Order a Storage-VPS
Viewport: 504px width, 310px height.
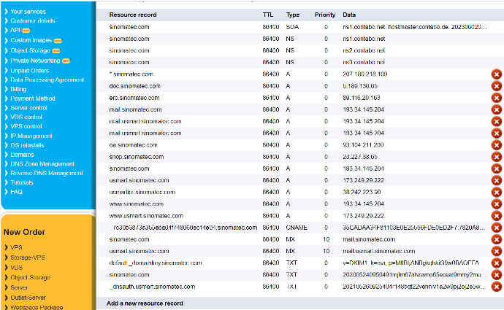pyautogui.click(x=28, y=257)
